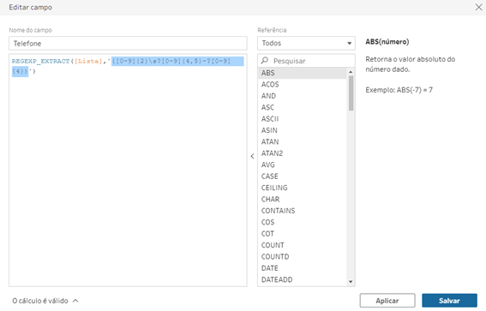
Task: Select DATE in the function list
Action: (x=303, y=267)
